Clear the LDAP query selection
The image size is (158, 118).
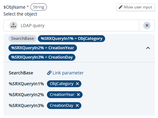147,26
